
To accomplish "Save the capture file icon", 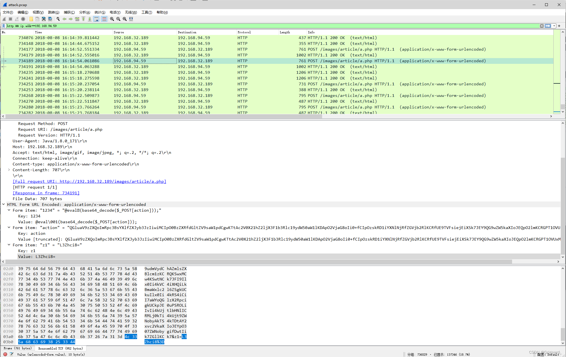I will point(37,19).
